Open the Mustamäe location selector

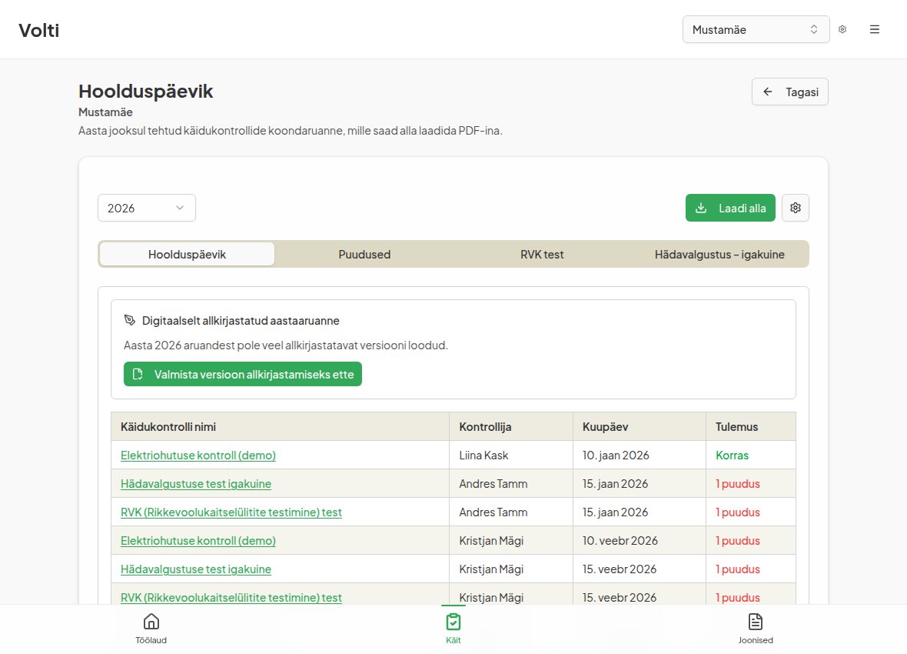click(756, 29)
